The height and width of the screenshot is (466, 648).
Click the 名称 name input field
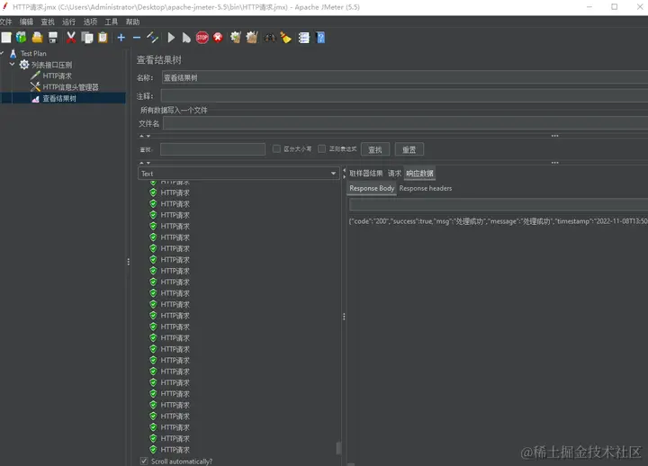[405, 77]
